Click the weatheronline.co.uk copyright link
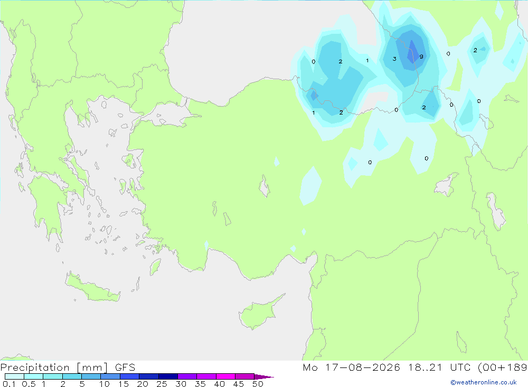Screen dimensions: 528x387 484,382
